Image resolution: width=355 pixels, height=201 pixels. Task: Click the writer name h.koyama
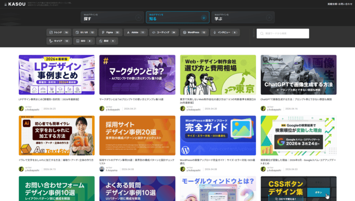pyautogui.click(x=111, y=170)
